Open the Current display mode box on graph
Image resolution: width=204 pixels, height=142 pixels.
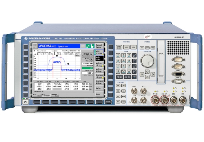[x=77, y=56]
